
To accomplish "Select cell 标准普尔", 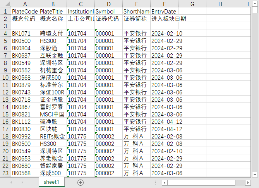I will coord(53,85).
